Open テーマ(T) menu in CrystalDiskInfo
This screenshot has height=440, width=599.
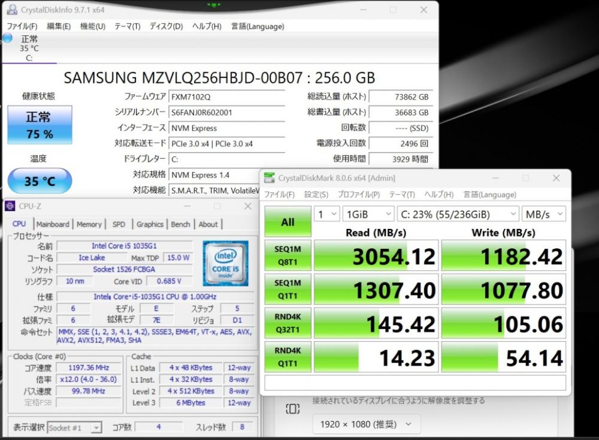pyautogui.click(x=127, y=26)
